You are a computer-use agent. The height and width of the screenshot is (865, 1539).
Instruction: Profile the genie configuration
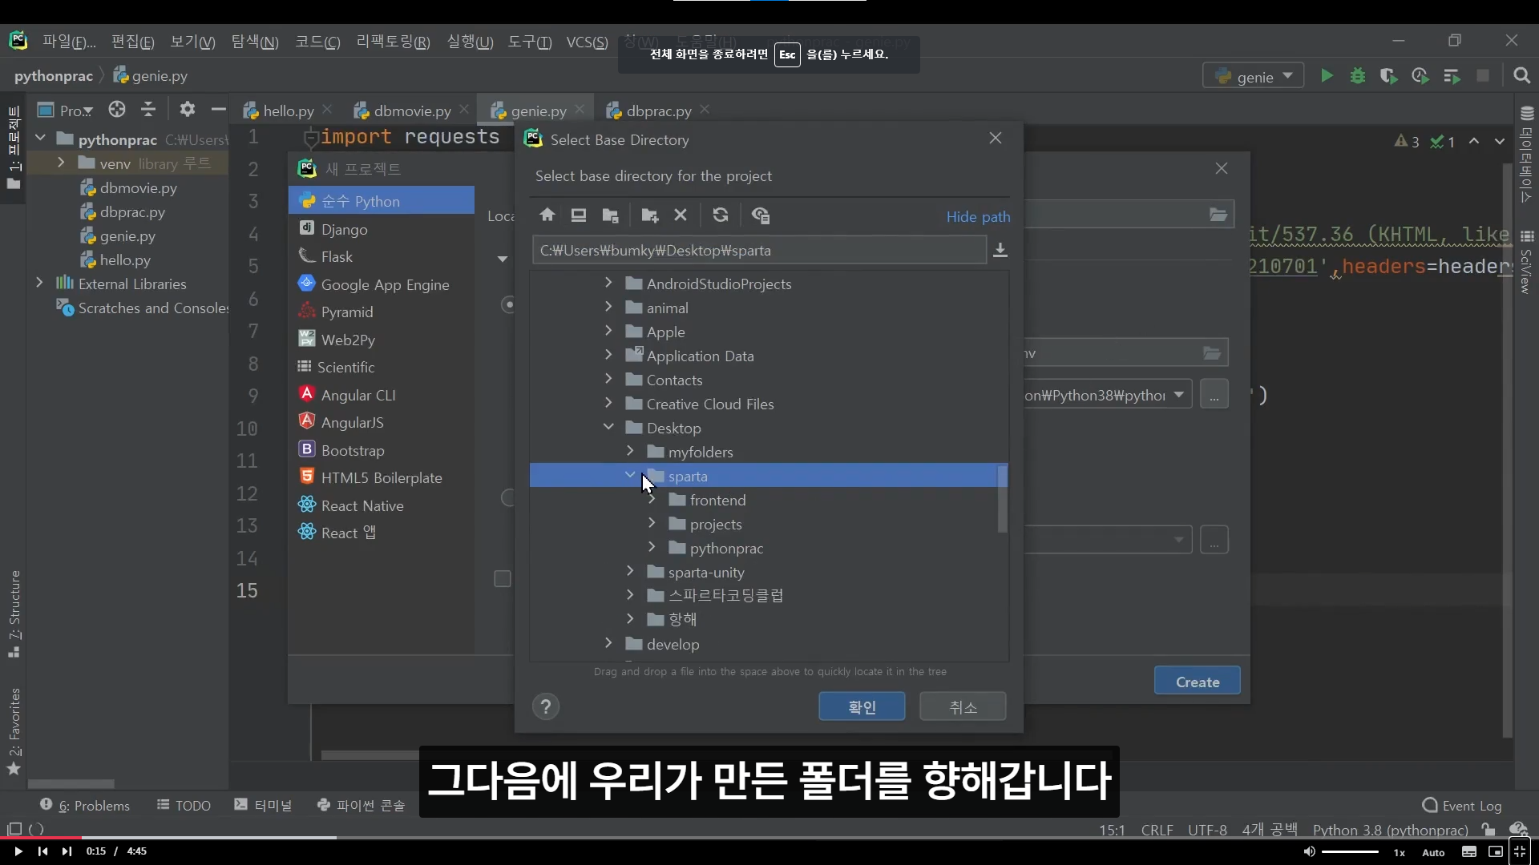(1420, 76)
